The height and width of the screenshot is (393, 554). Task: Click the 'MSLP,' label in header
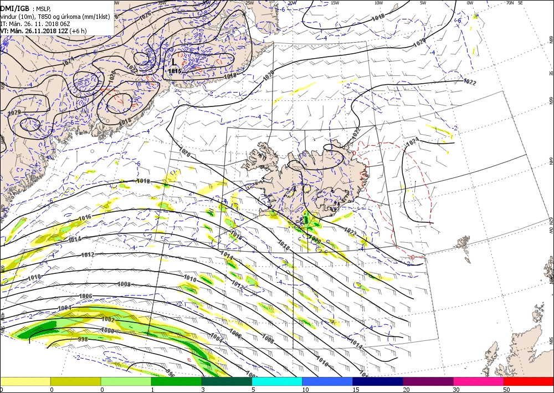click(x=43, y=9)
